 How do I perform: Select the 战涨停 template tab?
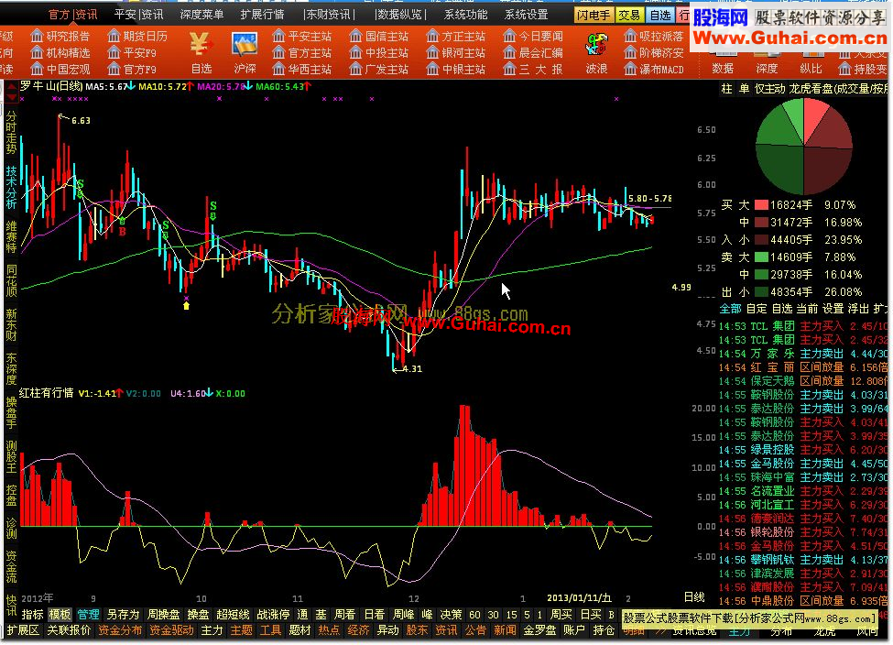pos(273,615)
